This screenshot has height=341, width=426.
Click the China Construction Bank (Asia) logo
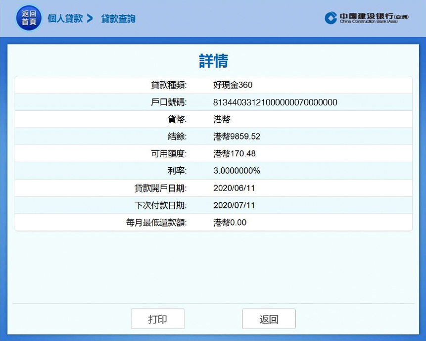tap(367, 18)
